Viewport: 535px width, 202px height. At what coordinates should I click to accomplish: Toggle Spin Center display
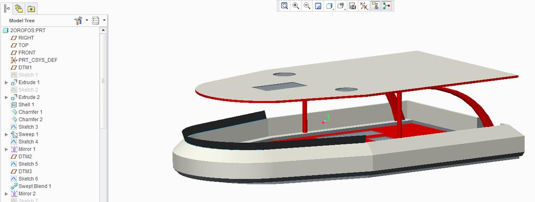(387, 6)
